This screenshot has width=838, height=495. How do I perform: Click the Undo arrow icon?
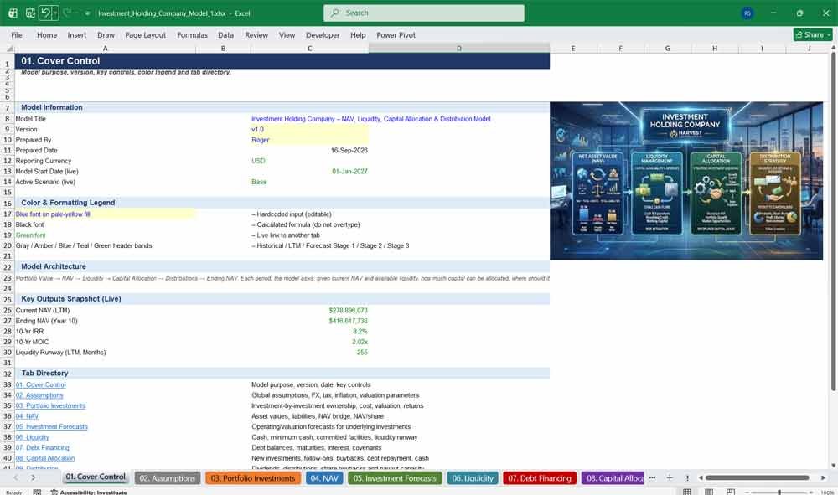point(45,13)
